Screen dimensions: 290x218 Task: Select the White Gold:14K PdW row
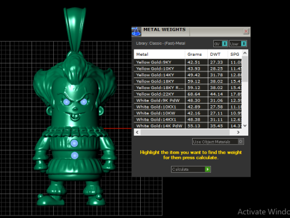click(x=188, y=126)
